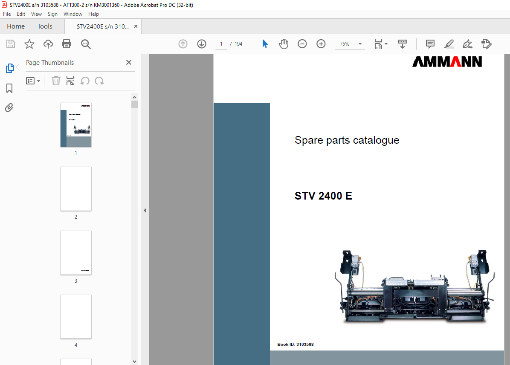Open the Attachments paperclip pane
The width and height of the screenshot is (510, 365).
pyautogui.click(x=9, y=108)
